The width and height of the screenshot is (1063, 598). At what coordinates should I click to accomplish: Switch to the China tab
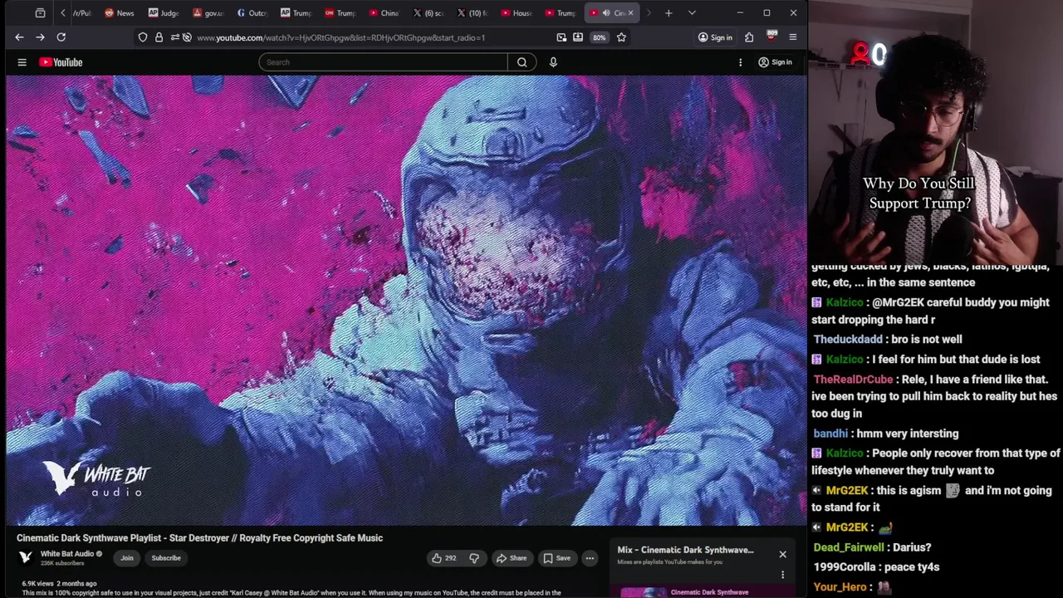(384, 13)
